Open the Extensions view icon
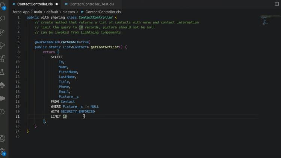This screenshot has width=281, height=158. tap(3, 59)
